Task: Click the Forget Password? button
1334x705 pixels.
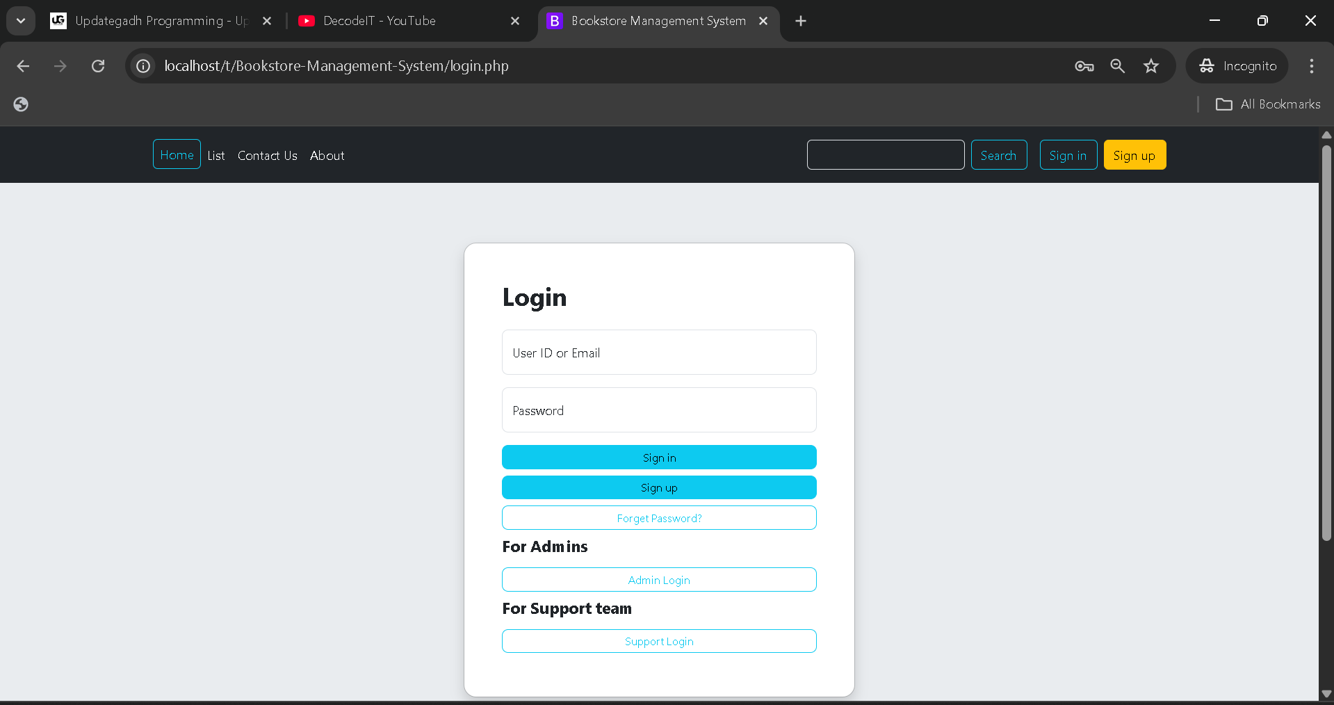Action: pos(659,518)
